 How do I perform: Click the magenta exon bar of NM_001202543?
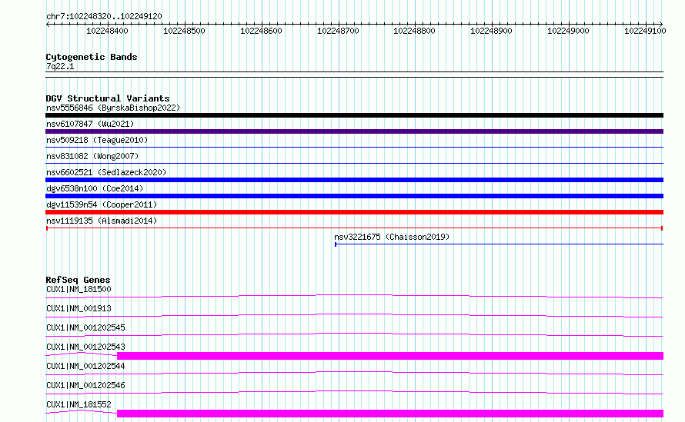pyautogui.click(x=390, y=356)
